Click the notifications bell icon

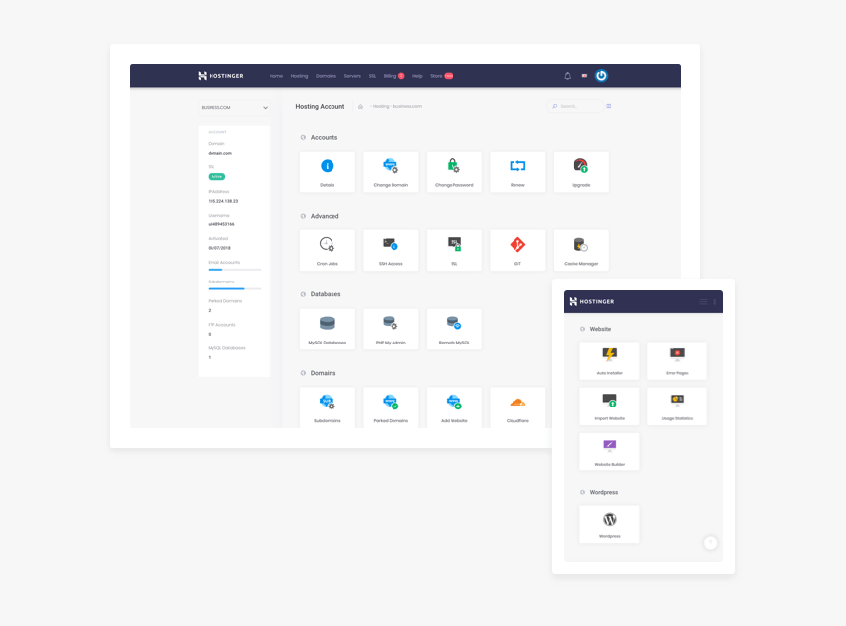point(567,76)
